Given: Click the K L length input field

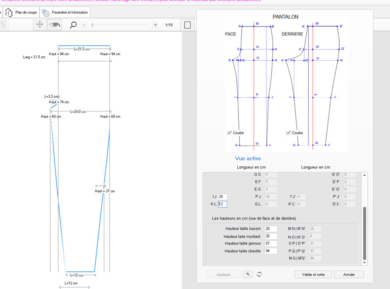Looking at the screenshot, I should 222,204.
